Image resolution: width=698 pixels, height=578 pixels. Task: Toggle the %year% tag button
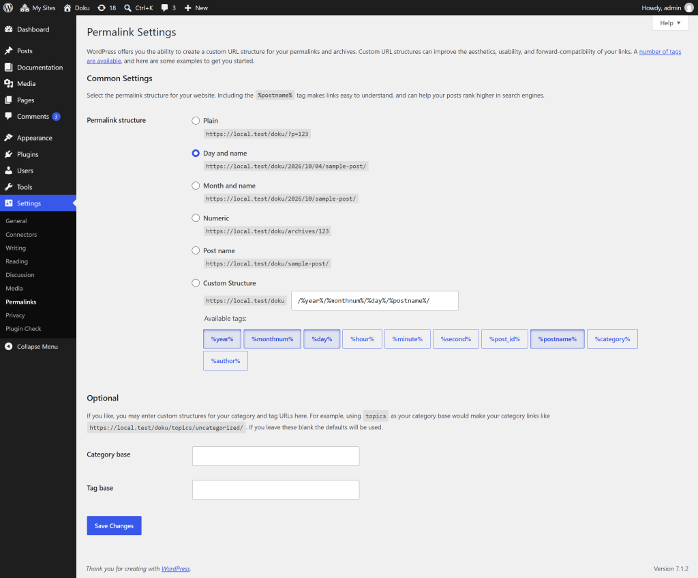tap(222, 338)
